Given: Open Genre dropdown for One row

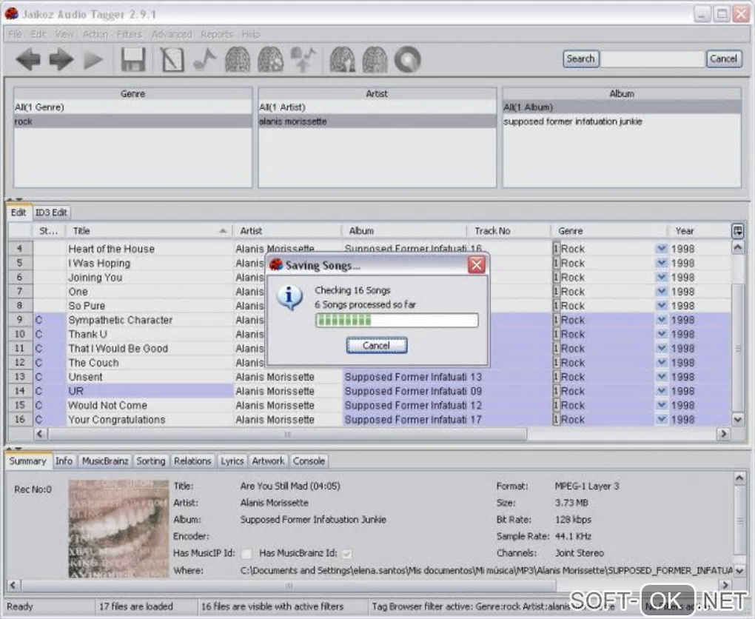Looking at the screenshot, I should point(661,292).
